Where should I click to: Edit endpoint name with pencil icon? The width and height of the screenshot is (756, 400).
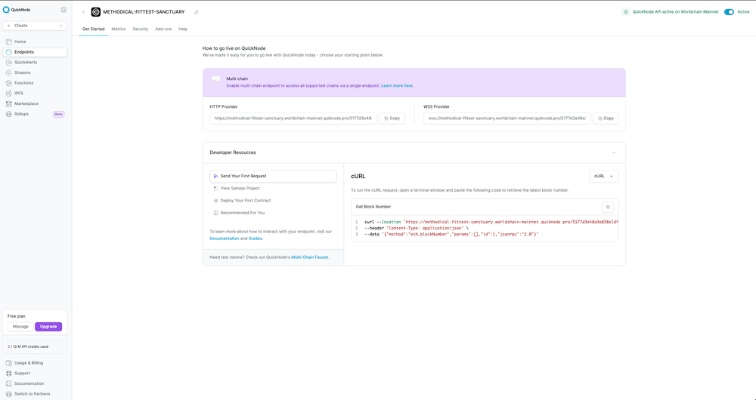pos(197,13)
